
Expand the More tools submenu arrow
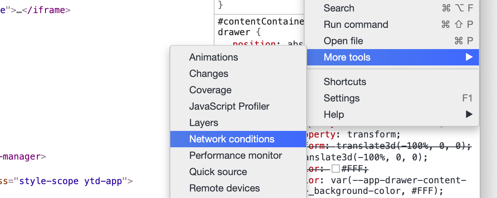pyautogui.click(x=469, y=57)
